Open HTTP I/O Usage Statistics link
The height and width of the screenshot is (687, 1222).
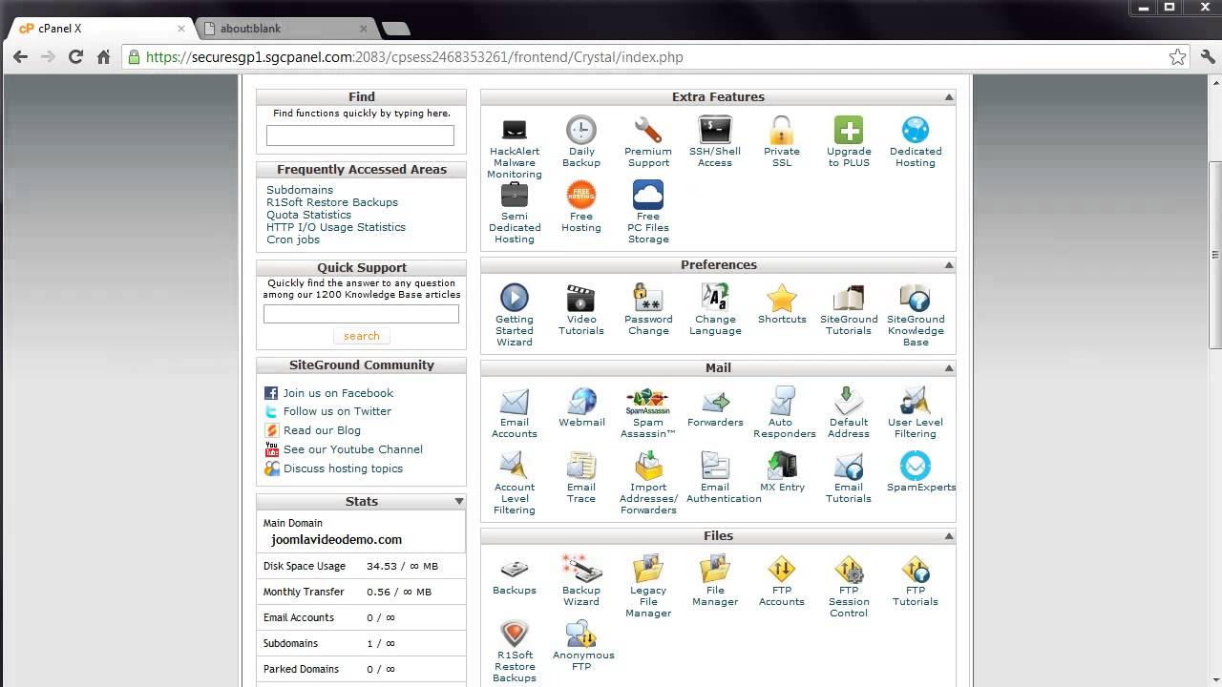click(x=336, y=227)
